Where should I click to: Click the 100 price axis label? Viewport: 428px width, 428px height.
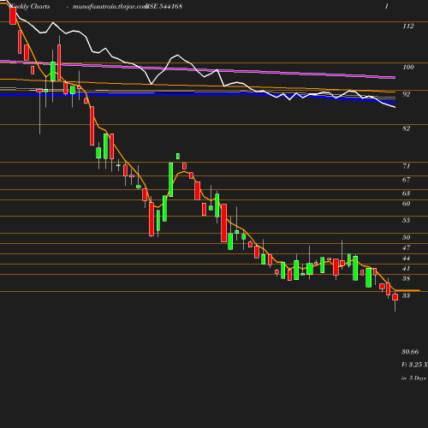408,67
